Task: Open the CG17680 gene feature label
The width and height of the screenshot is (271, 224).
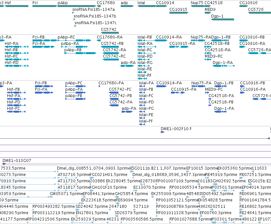Action: click(x=106, y=3)
